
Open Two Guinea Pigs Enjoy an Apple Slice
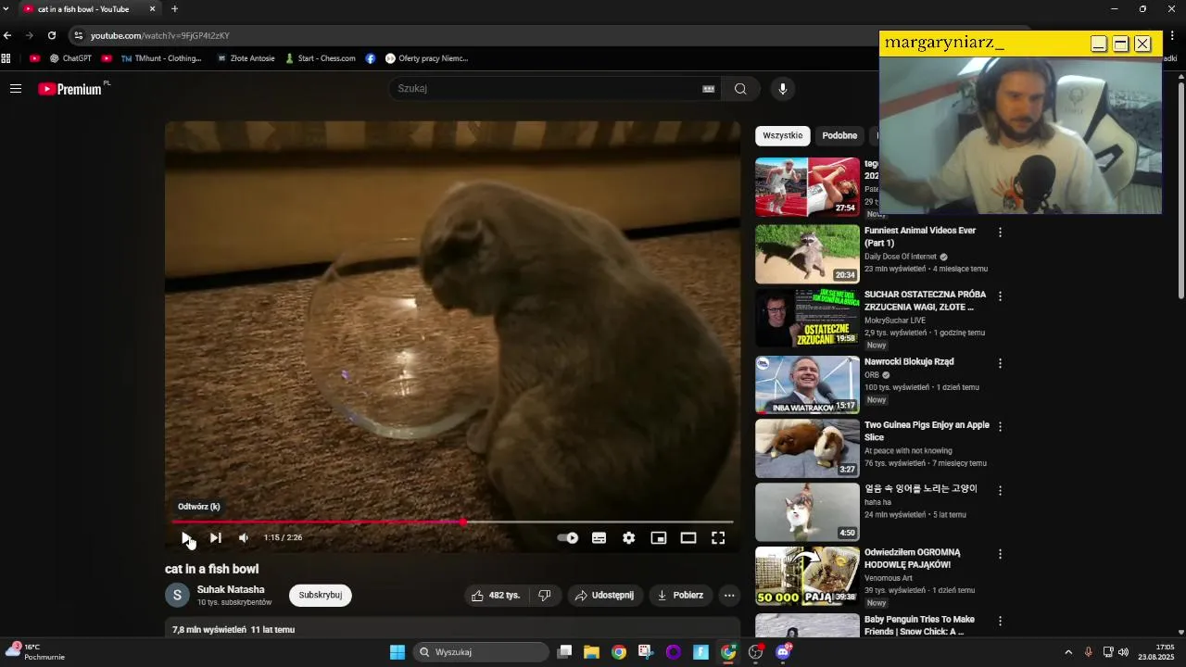pos(927,431)
